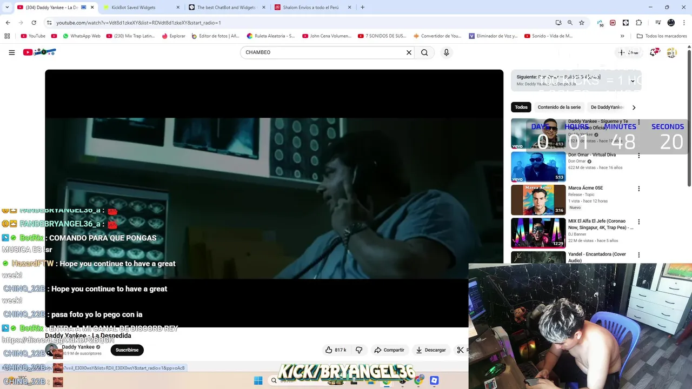692x389 pixels.
Task: Open the Windows Start menu
Action: pyautogui.click(x=258, y=380)
